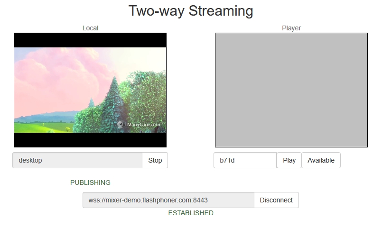
Task: Click the PUBLISHING status text
Action: pyautogui.click(x=90, y=182)
